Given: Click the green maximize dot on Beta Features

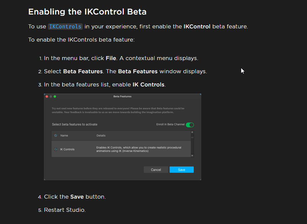Looking at the screenshot, I should 55,96.
